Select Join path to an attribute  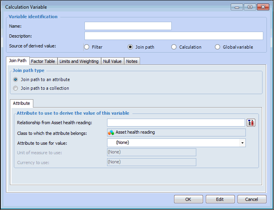[16, 79]
